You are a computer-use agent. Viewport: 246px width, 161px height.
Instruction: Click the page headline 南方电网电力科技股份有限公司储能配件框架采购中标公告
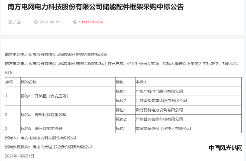coord(96,7)
